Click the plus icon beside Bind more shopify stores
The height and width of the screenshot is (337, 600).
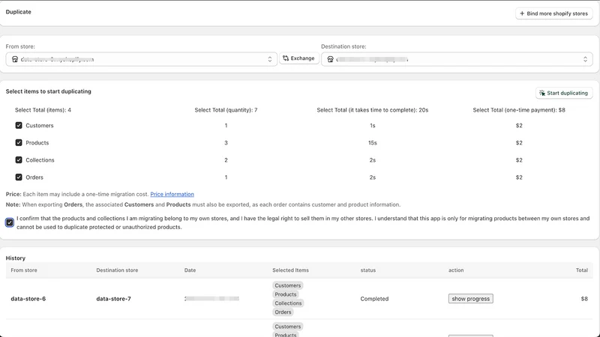(x=522, y=13)
